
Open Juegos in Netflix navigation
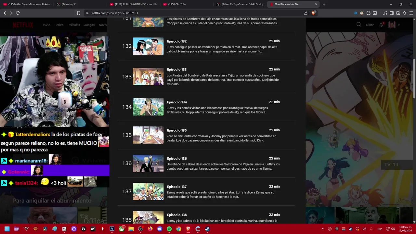click(x=89, y=25)
